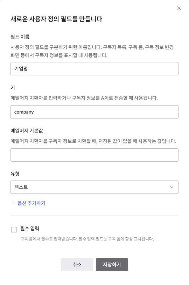
Task: Click the 구독 폼 필수 입력 help text
Action: click(x=87, y=239)
